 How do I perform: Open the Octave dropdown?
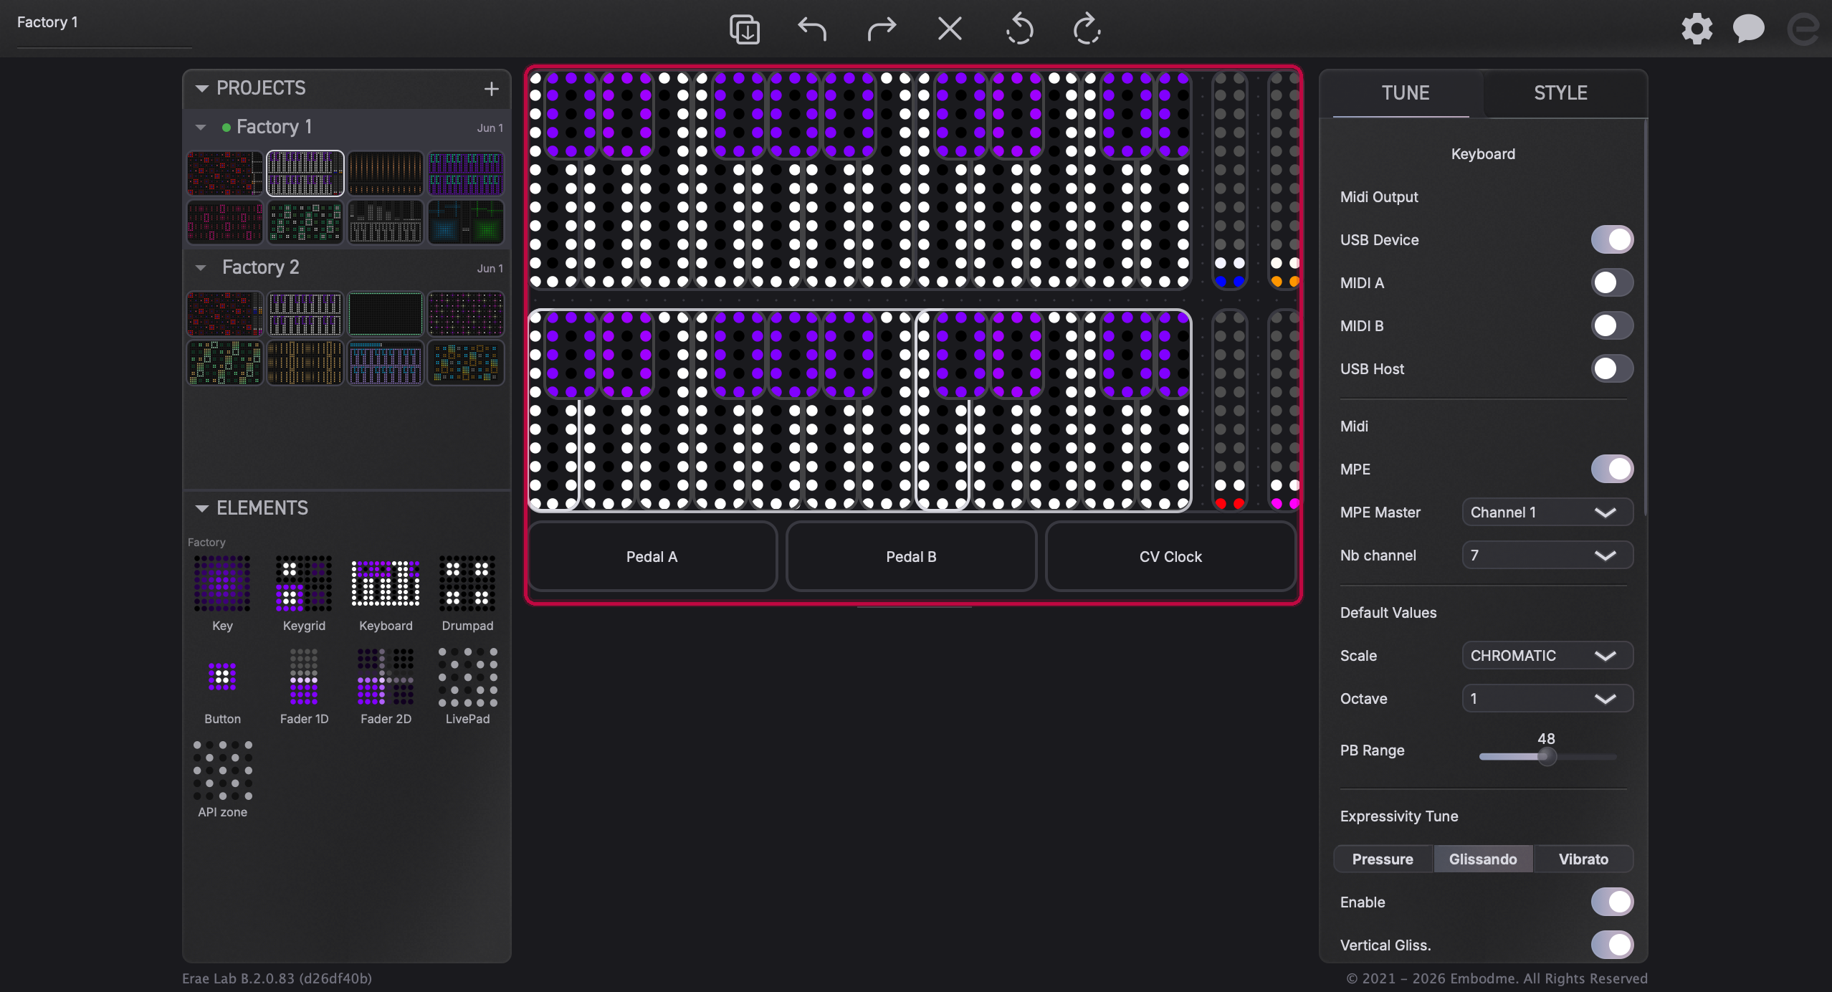pyautogui.click(x=1547, y=698)
